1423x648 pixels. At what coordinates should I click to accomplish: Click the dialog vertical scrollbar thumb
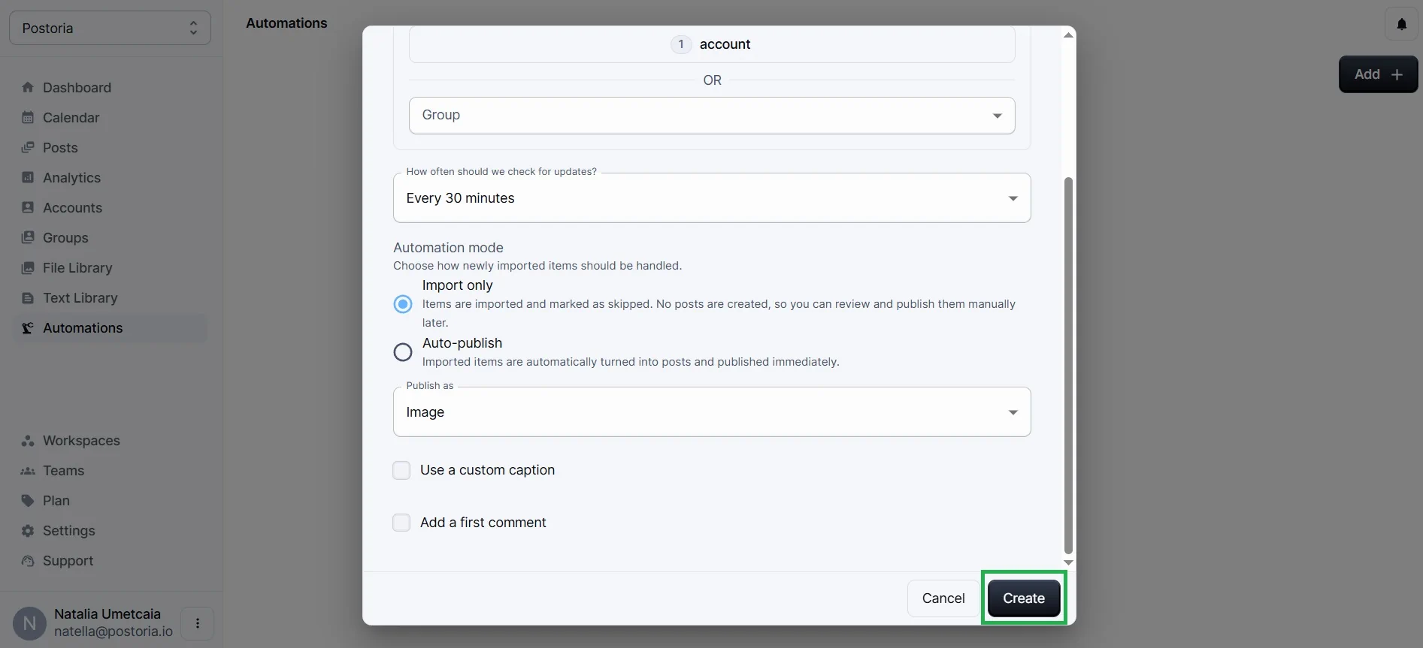1068,366
